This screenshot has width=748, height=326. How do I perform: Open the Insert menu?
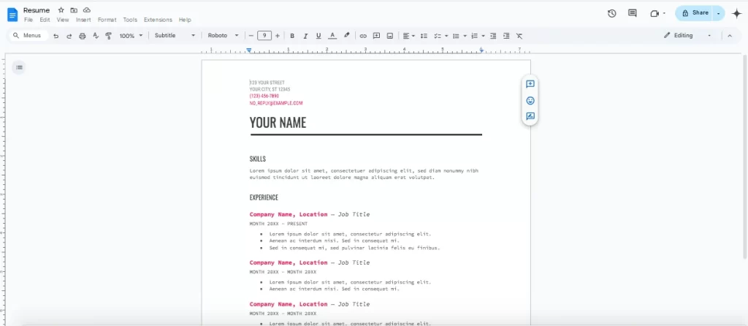click(x=83, y=20)
